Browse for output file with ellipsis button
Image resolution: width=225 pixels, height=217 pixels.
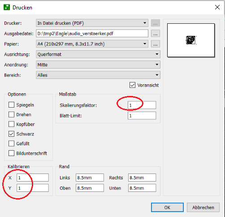click(156, 34)
